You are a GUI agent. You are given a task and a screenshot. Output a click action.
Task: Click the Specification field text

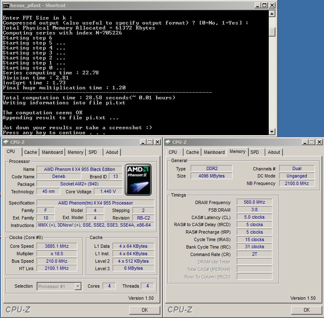96,203
